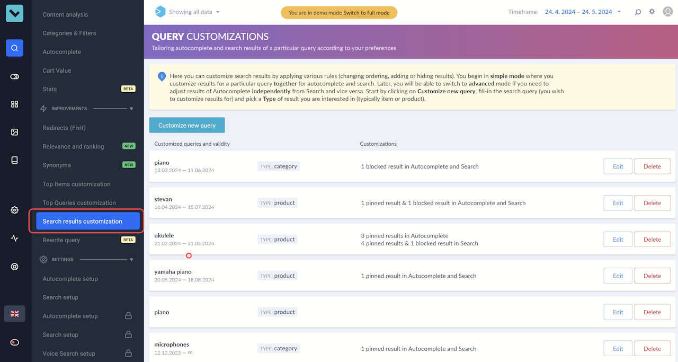The image size is (678, 362).
Task: Delete the ukulele query
Action: pos(652,239)
